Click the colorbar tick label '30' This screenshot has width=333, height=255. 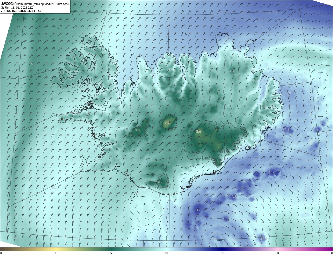(277, 253)
